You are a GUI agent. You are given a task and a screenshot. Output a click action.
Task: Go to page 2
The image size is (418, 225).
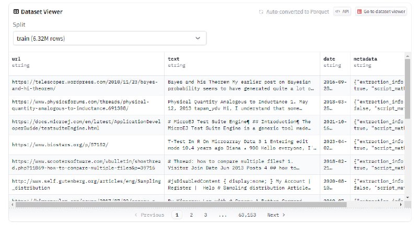[191, 215]
